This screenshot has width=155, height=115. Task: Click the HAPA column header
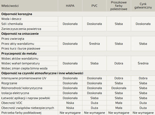(70, 6)
